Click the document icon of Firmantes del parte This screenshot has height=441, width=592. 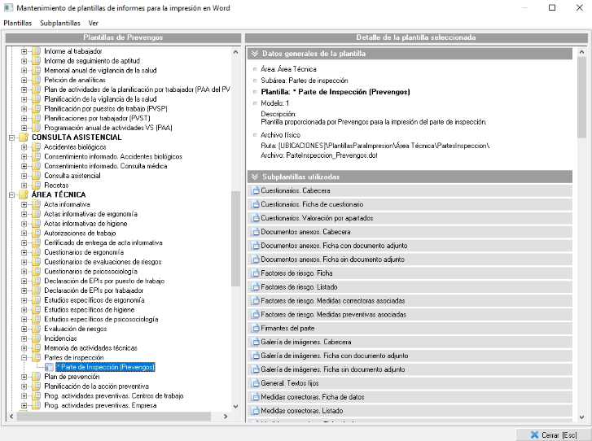[x=255, y=327]
